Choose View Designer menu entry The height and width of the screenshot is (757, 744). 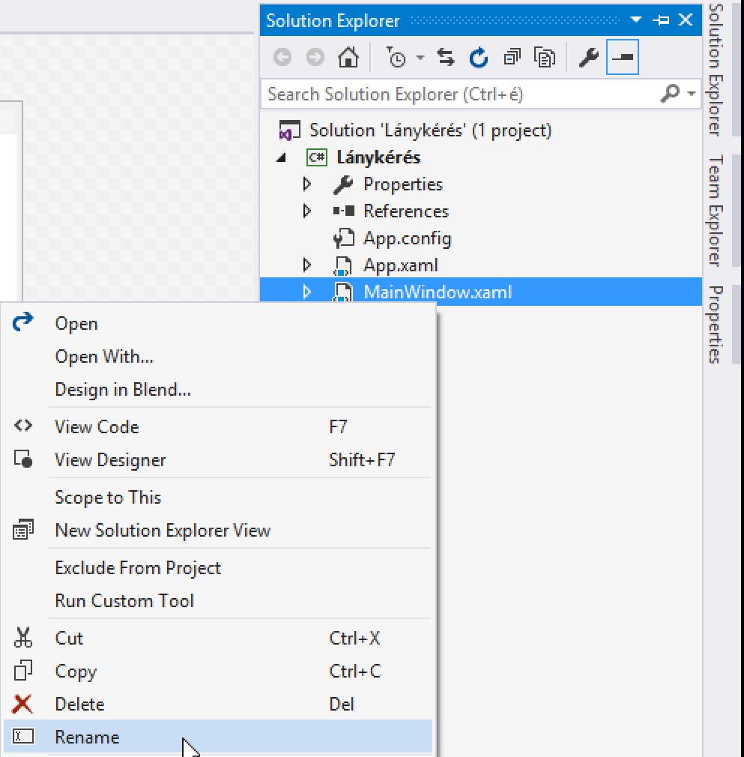[217, 460]
